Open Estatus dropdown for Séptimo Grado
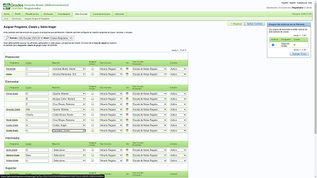317x178 pixels. pyautogui.click(x=178, y=155)
